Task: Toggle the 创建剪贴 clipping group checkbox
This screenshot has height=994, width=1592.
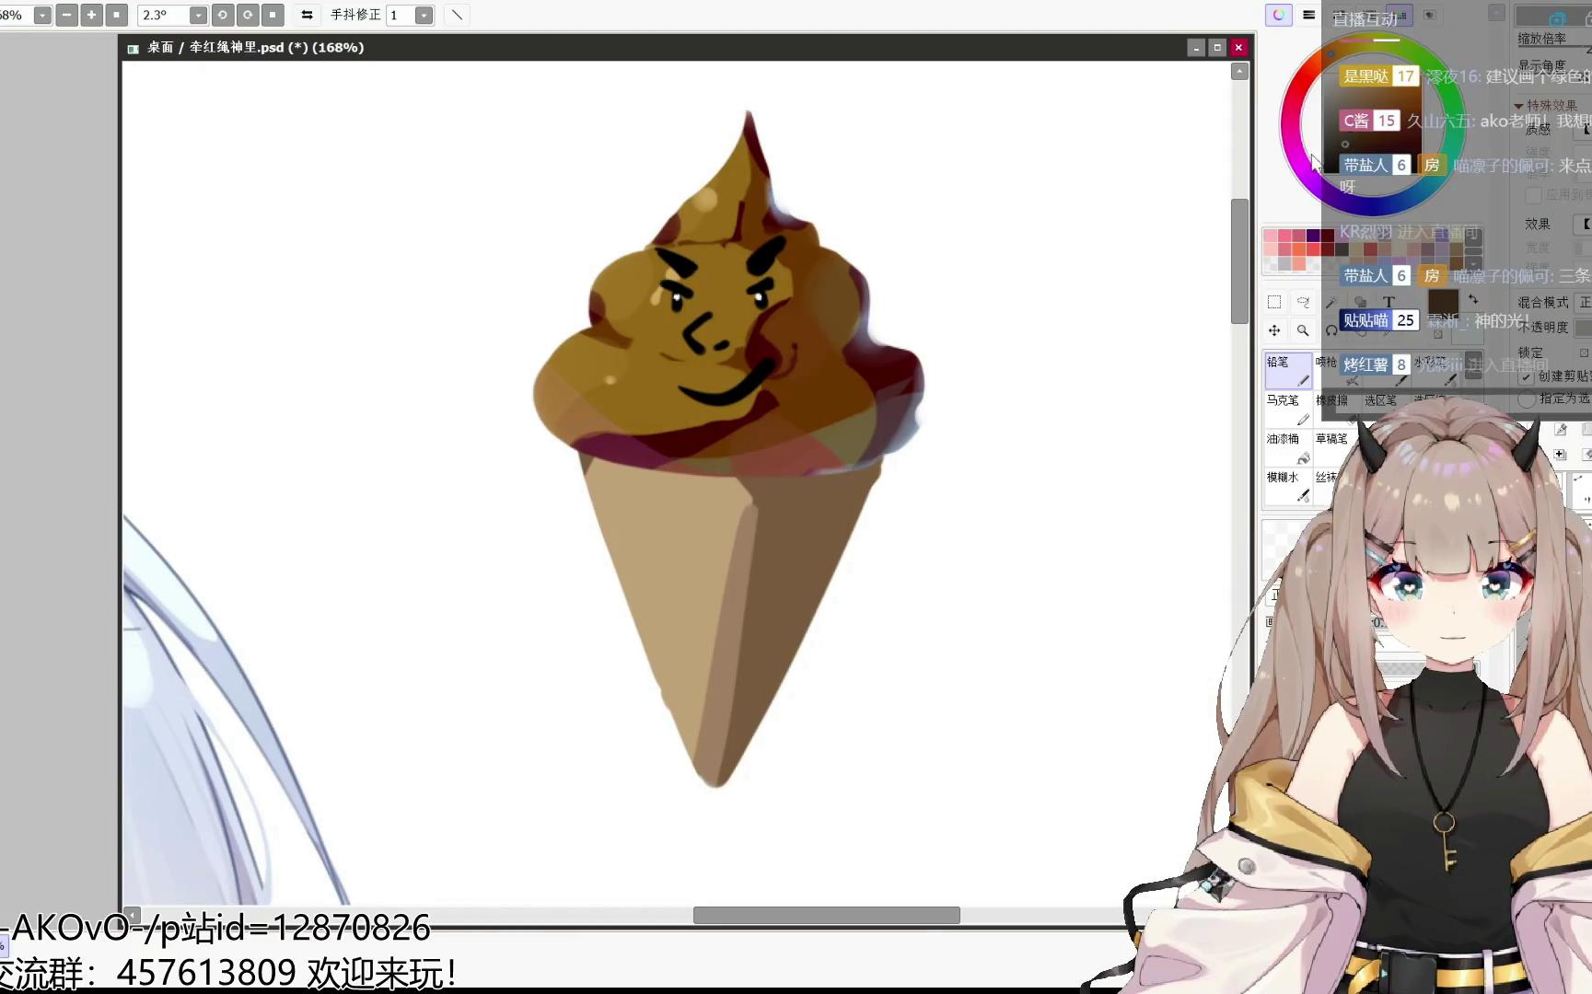Action: 1526,376
